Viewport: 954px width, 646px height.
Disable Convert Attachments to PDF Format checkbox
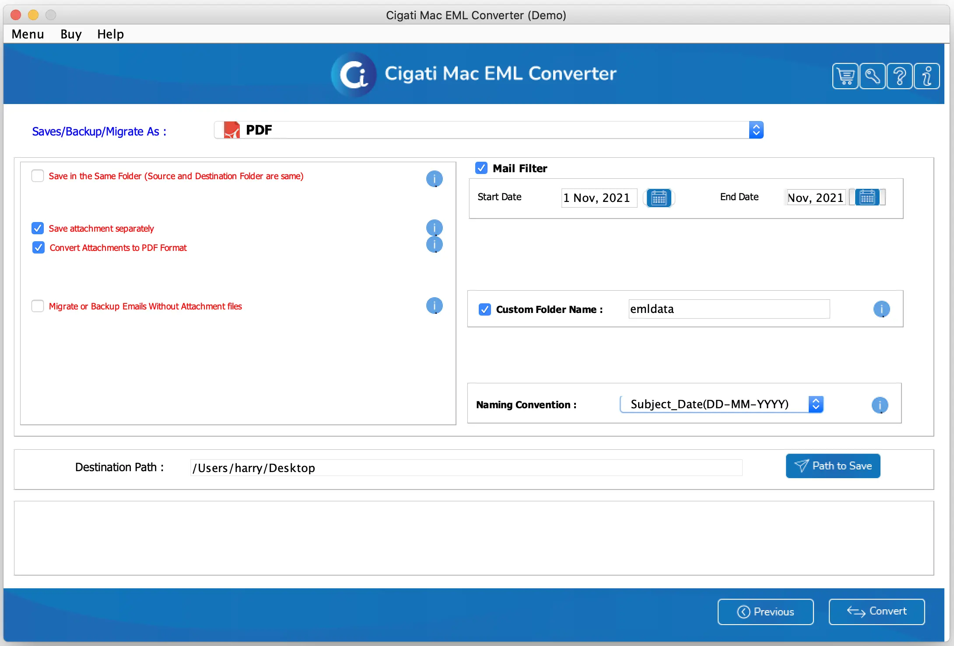coord(38,247)
